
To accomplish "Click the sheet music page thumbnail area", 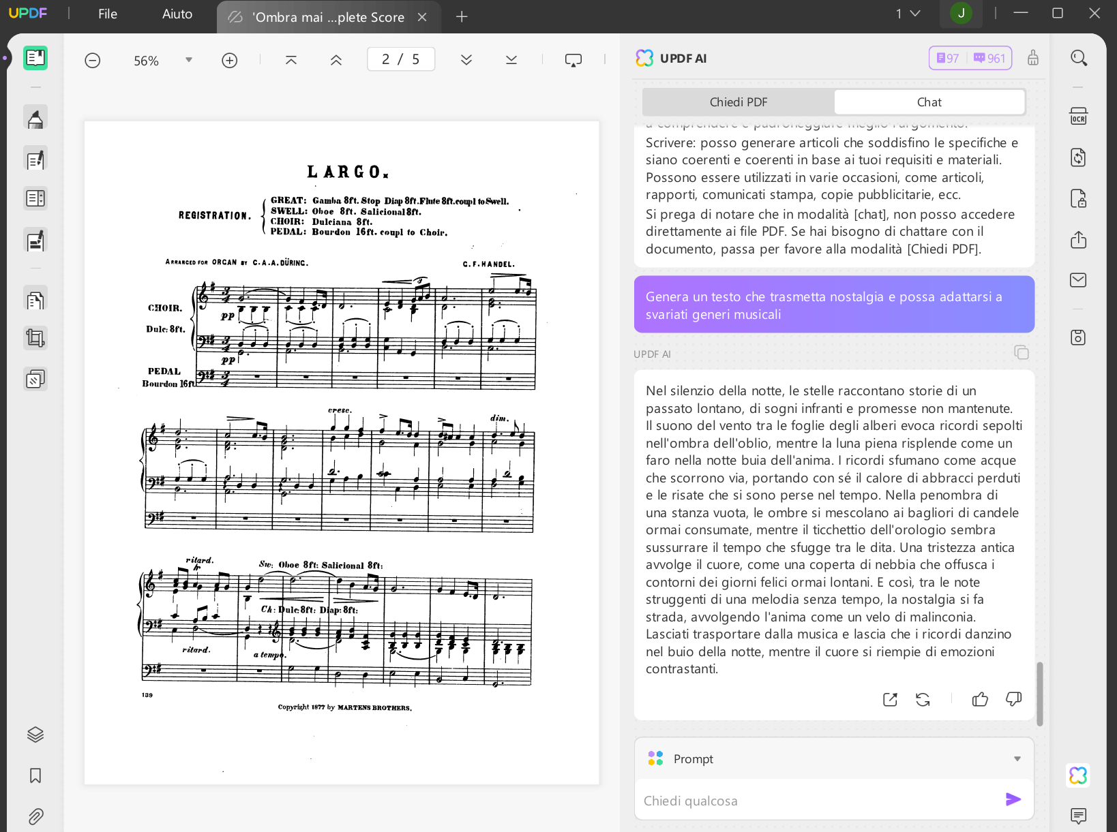I will click(x=342, y=452).
